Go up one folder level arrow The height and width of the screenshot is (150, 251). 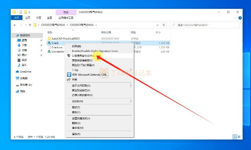(30, 25)
